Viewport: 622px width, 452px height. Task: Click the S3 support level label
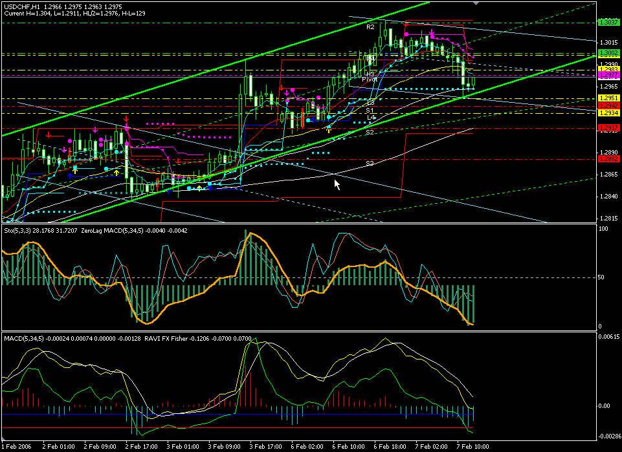(x=370, y=163)
